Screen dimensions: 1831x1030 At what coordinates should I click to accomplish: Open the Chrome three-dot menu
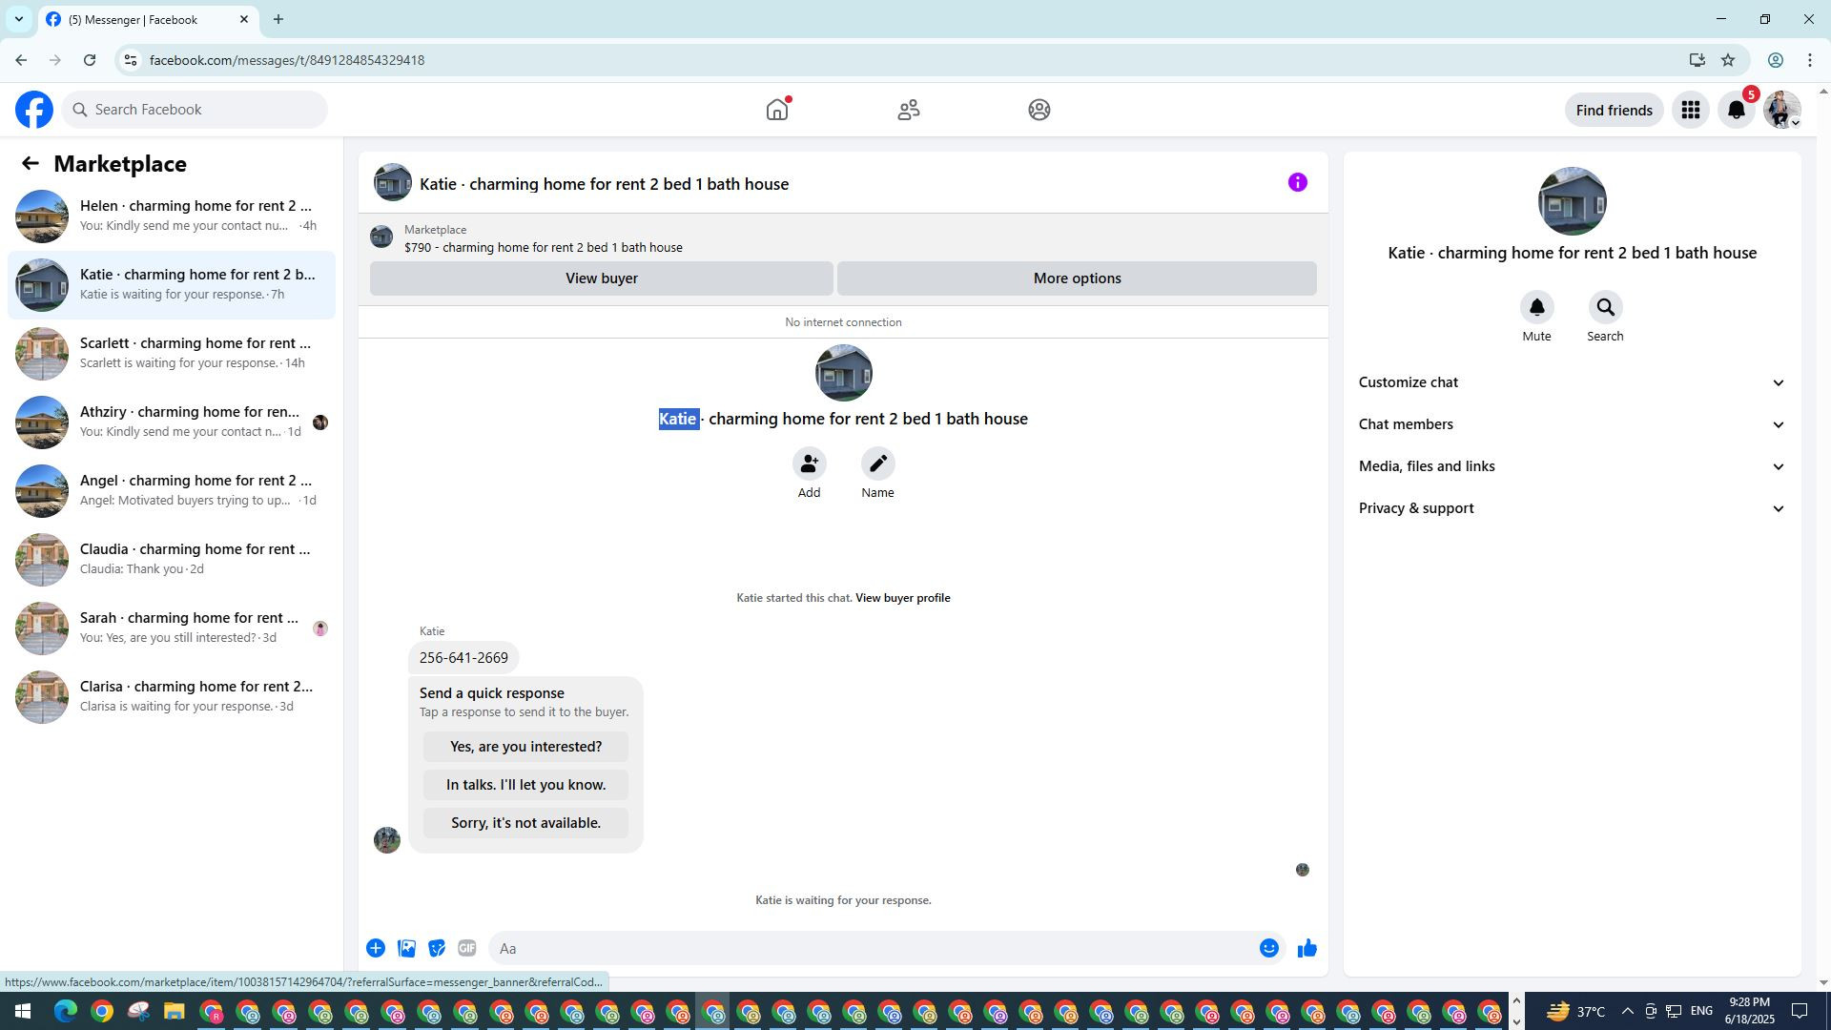1810,60
